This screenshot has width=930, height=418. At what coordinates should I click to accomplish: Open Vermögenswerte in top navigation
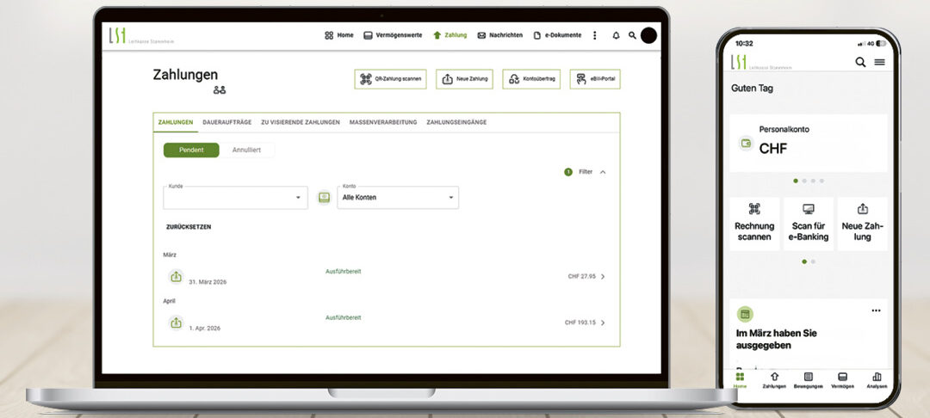pos(393,35)
